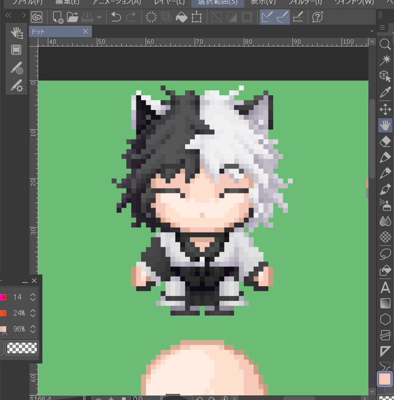This screenshot has height=400, width=394.
Task: Select the Eyedropper tool
Action: (385, 92)
